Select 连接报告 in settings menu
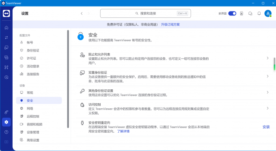Screen dimensions: 276x151 pyautogui.click(x=39, y=74)
